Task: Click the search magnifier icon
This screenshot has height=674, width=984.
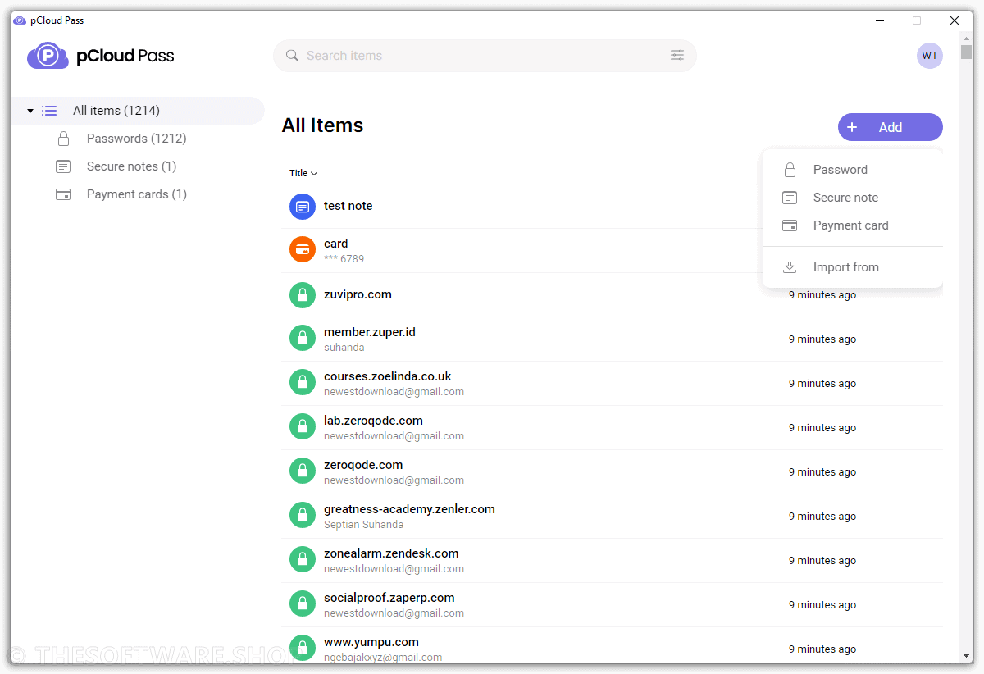Action: click(292, 56)
